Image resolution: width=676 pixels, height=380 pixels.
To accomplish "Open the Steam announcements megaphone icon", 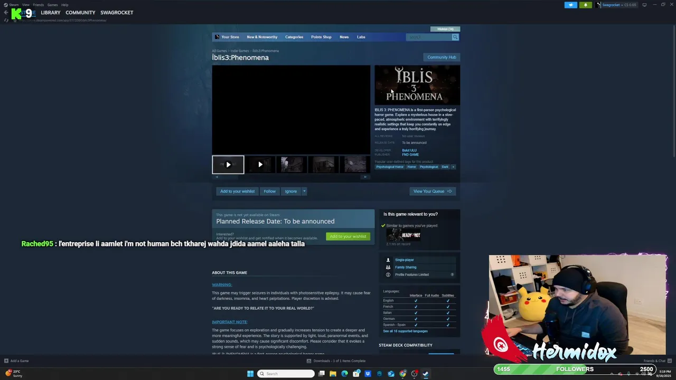I will (571, 5).
